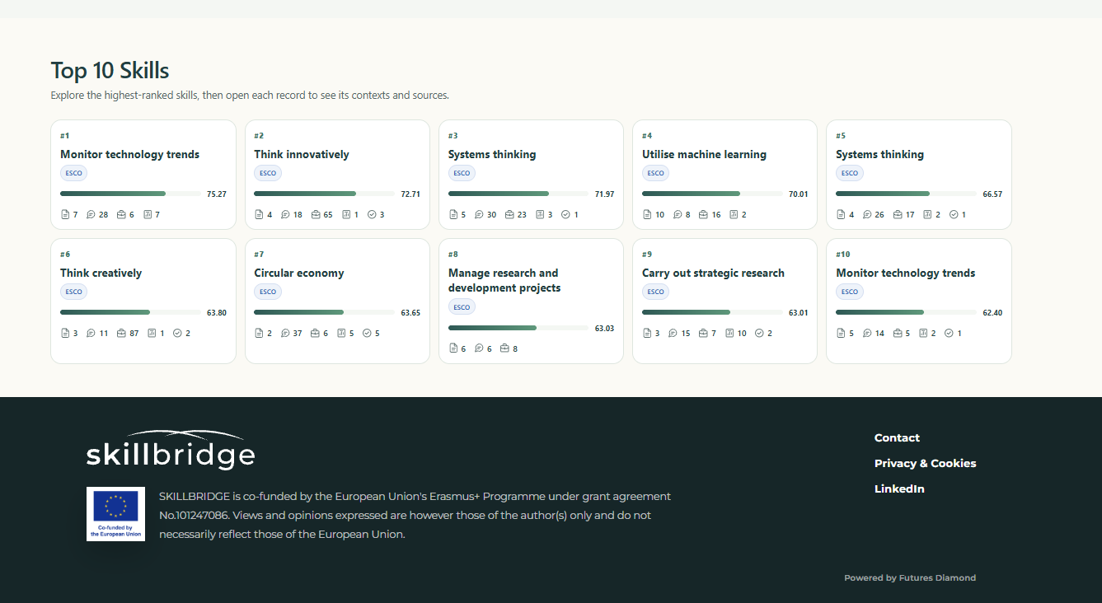Click the check-circle icon on Carry out strategic research

point(760,333)
